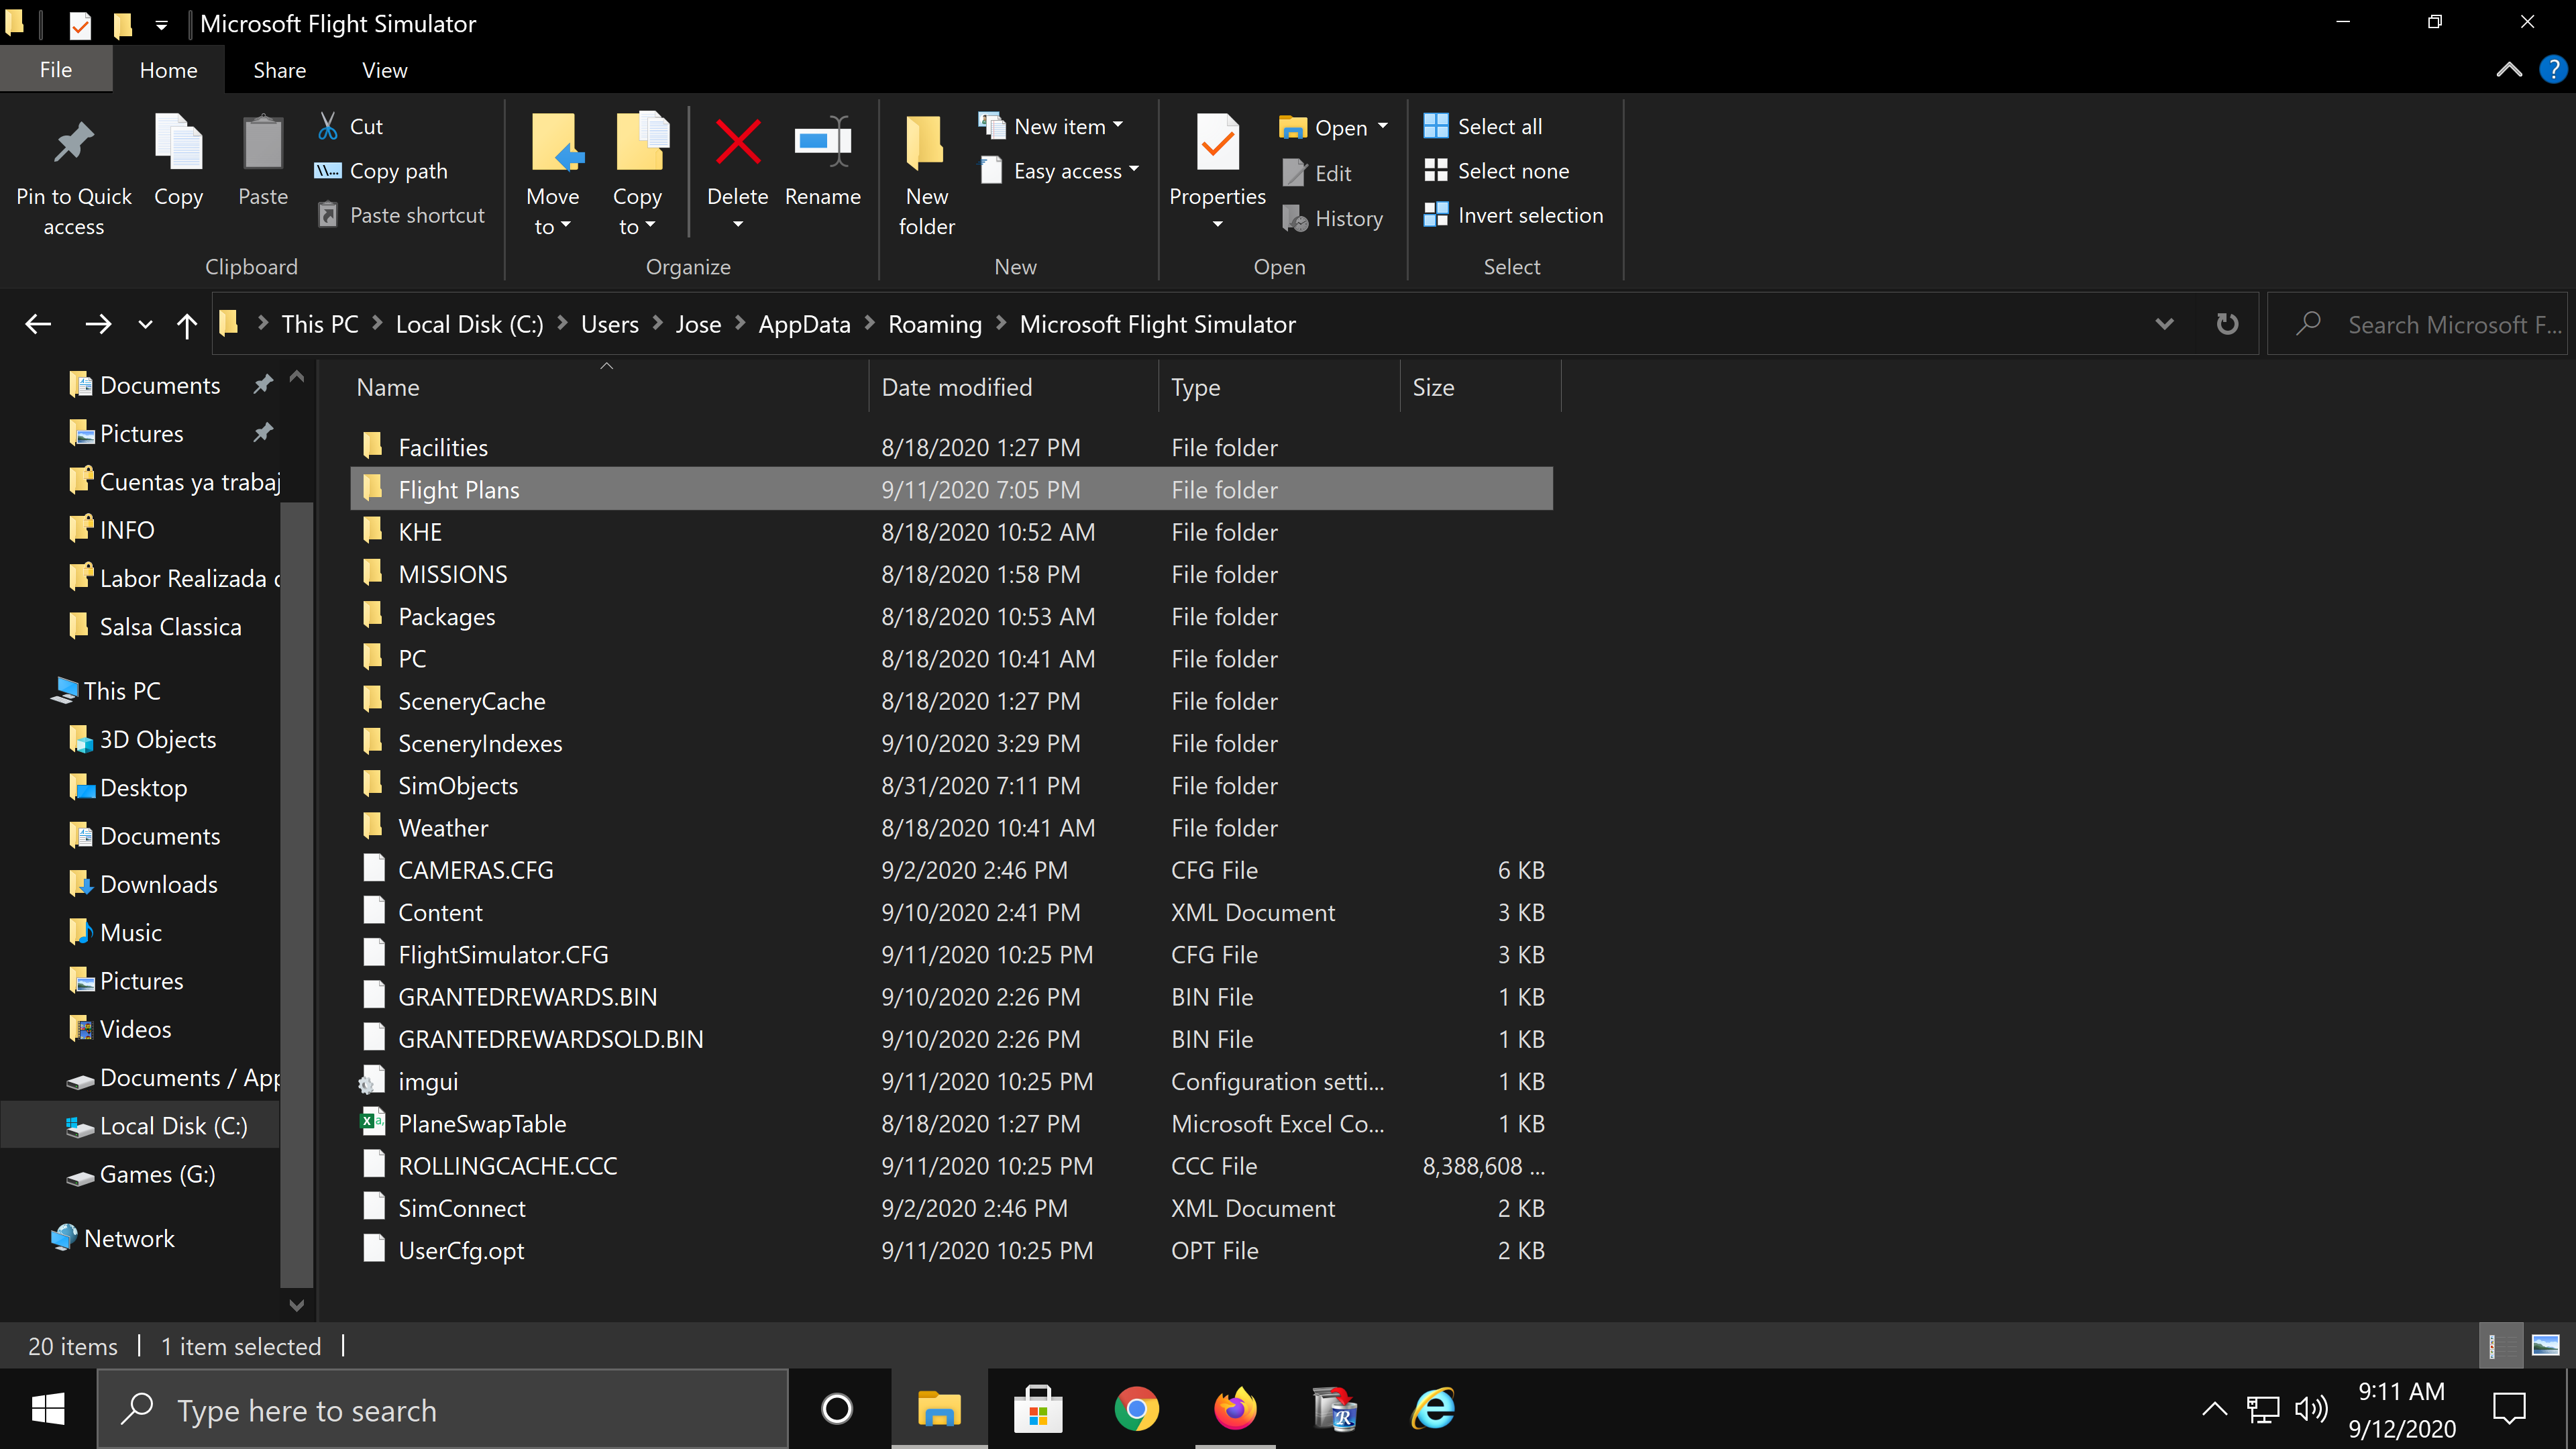Screen dimensions: 2576x1449
Task: Open recent locations dropdown next to Forward
Action: (145, 324)
